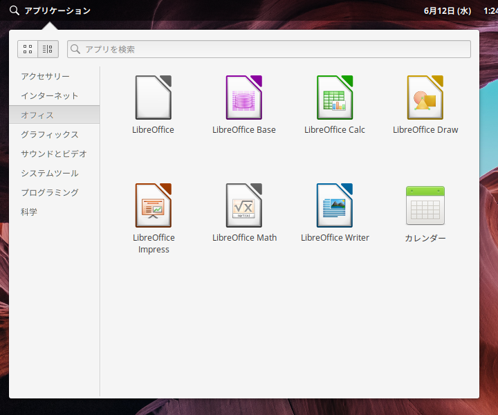Launch LibreOffice Calc
498x415 pixels.
335,104
